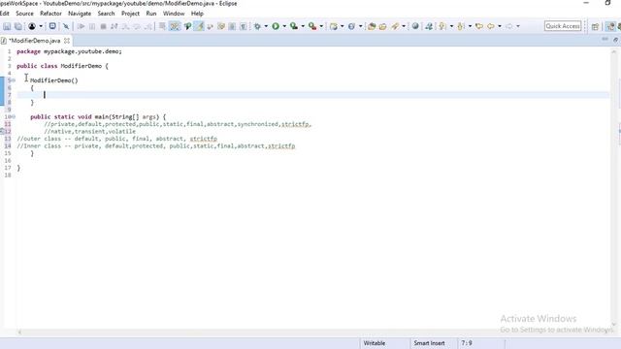Open the Help menu
The width and height of the screenshot is (621, 349).
coord(197,14)
